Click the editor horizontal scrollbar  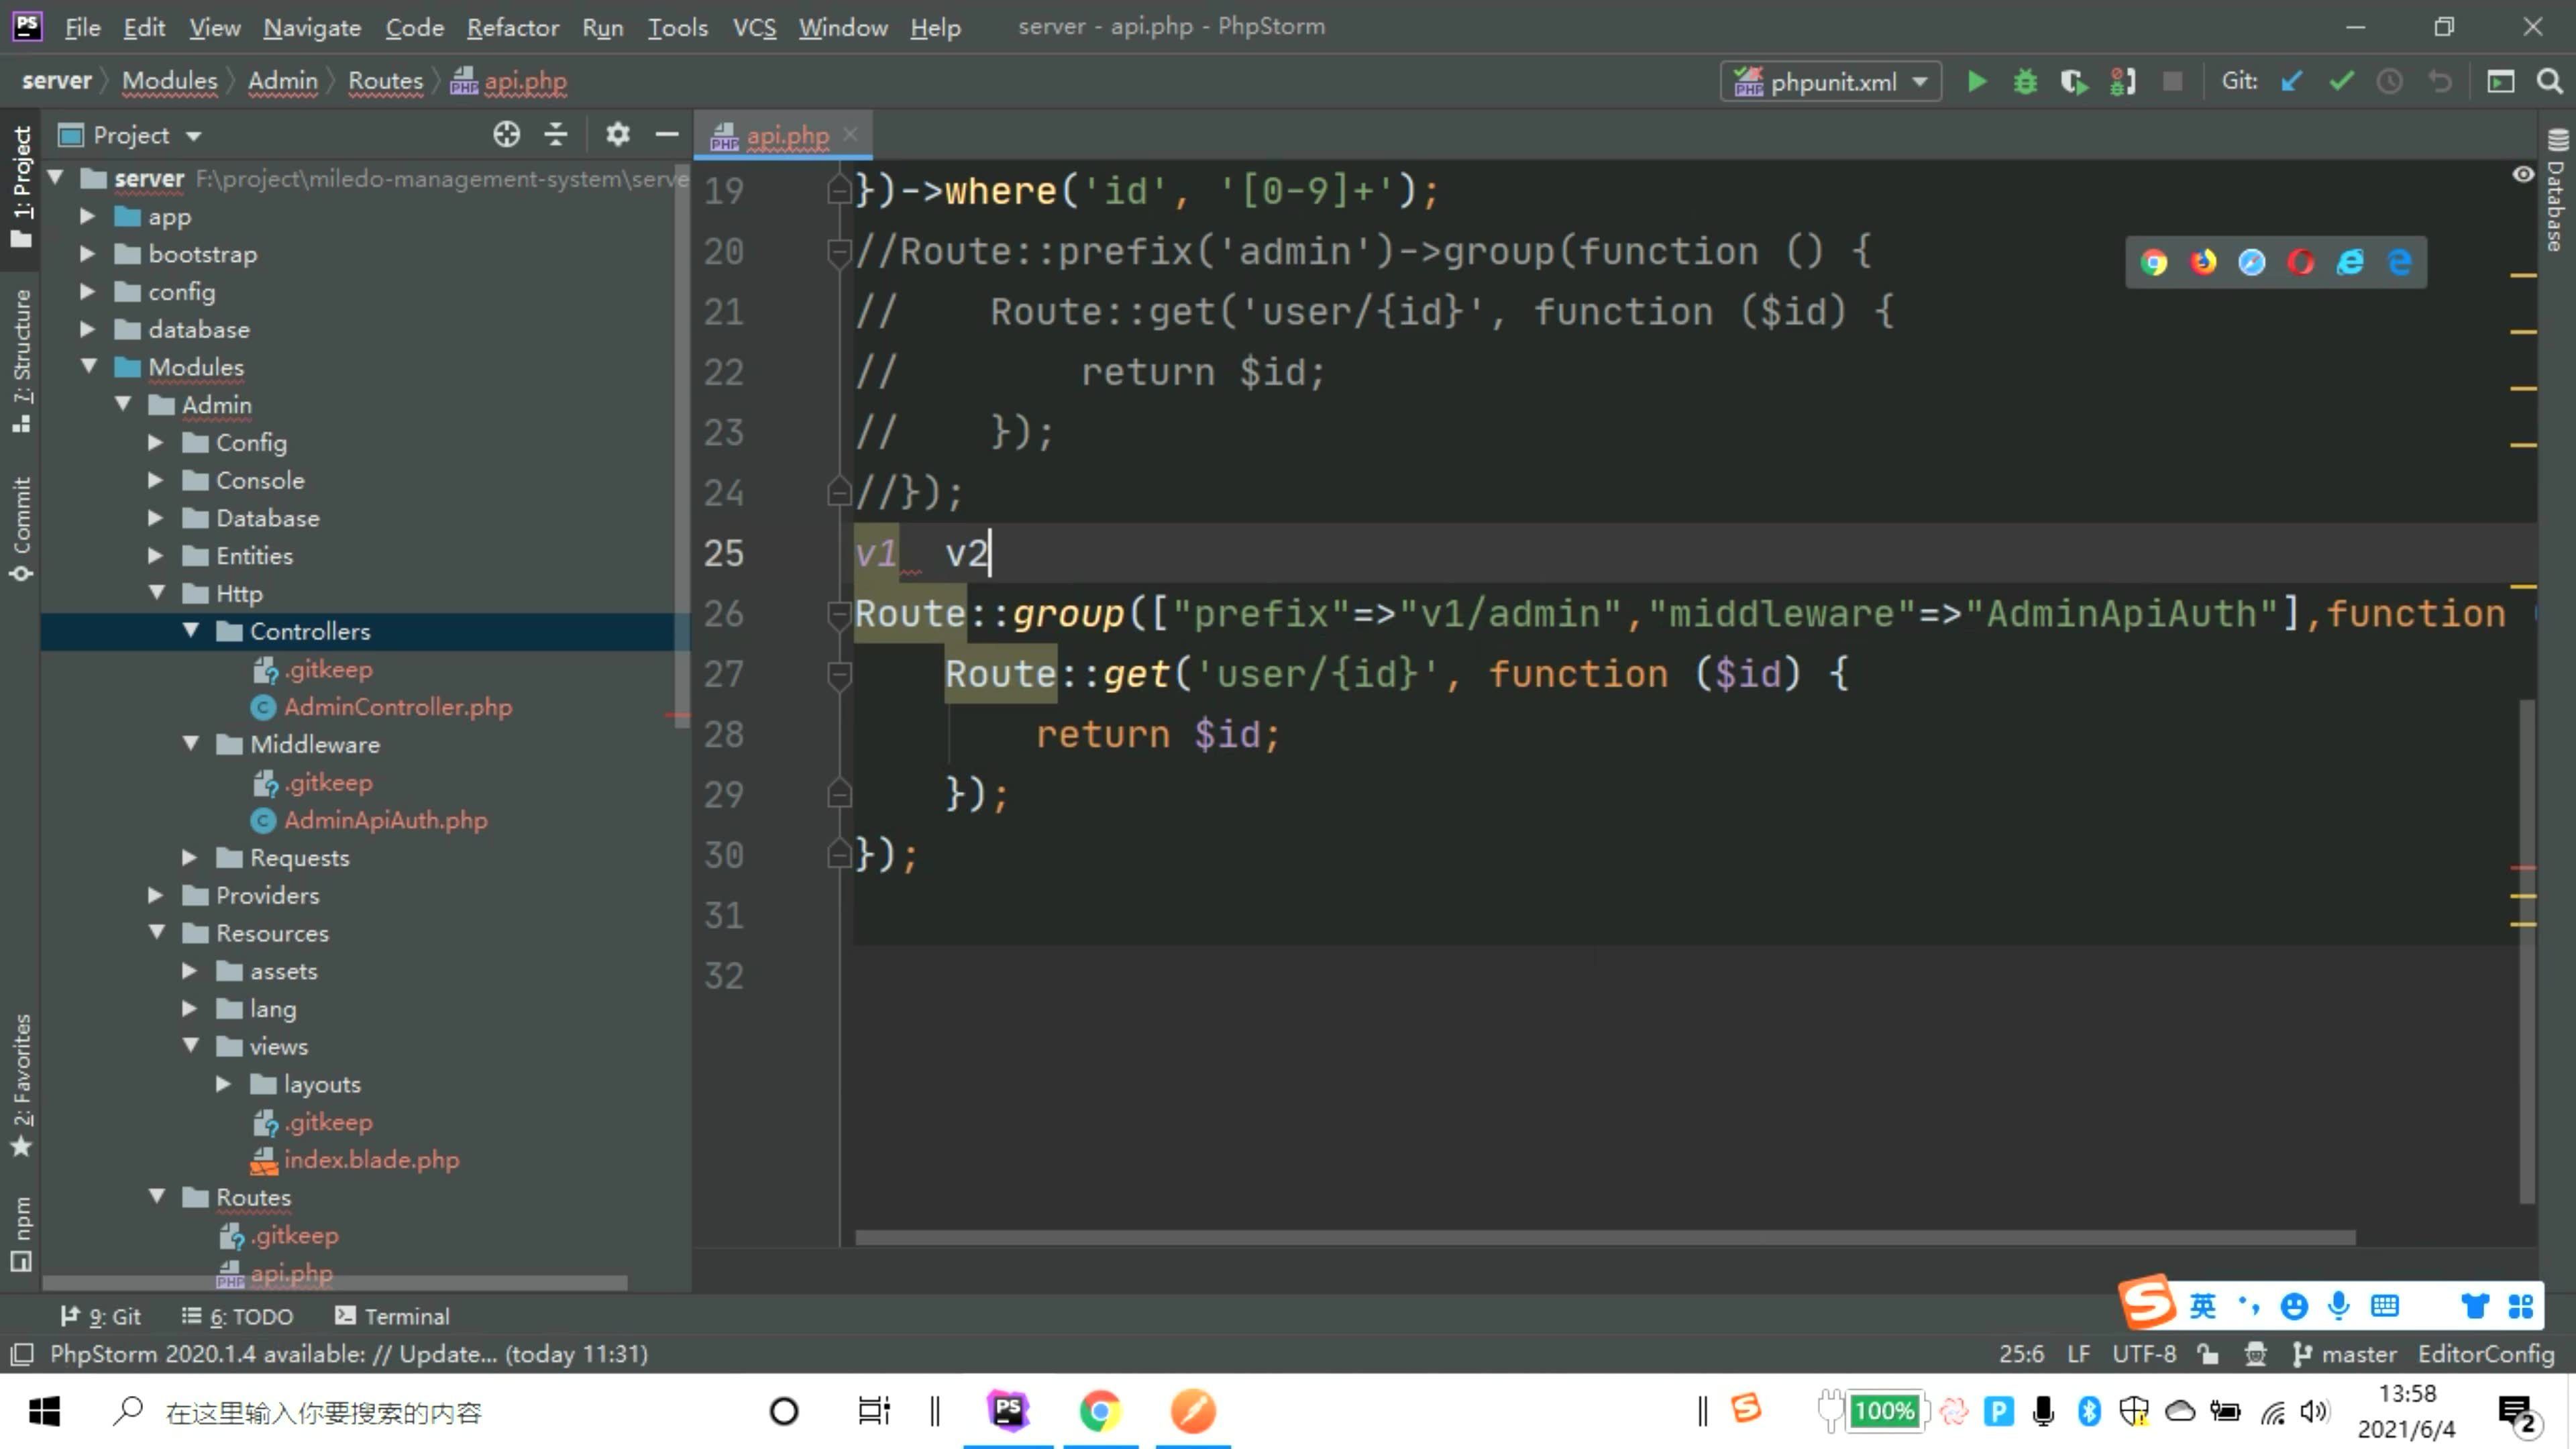(1604, 1238)
